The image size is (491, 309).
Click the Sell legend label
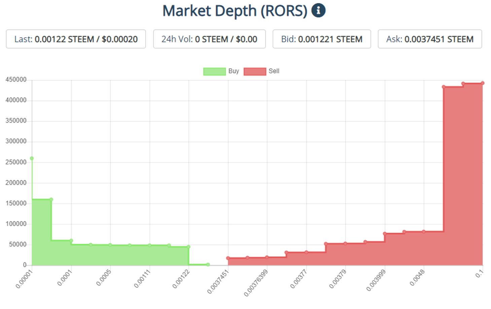click(x=274, y=71)
